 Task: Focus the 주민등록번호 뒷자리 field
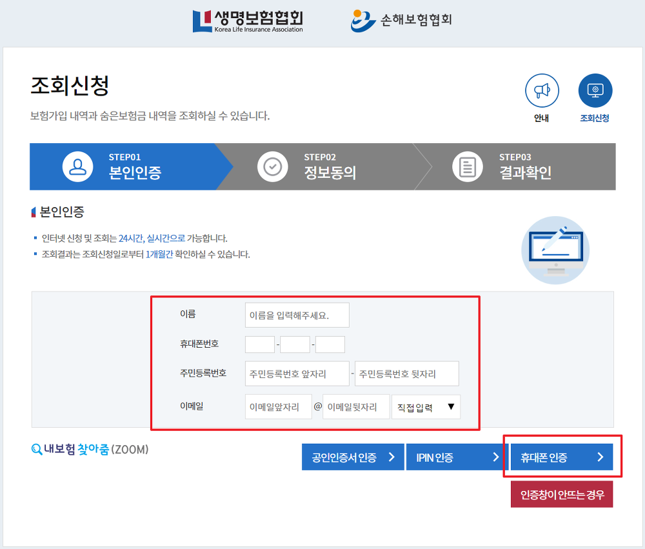[407, 374]
